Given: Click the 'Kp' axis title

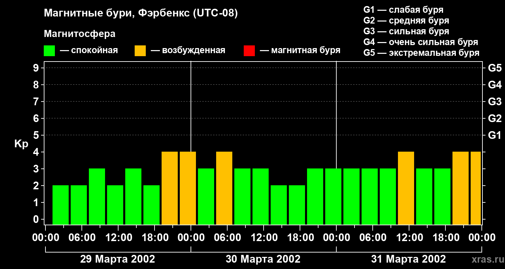Looking at the screenshot, I should (x=21, y=144).
